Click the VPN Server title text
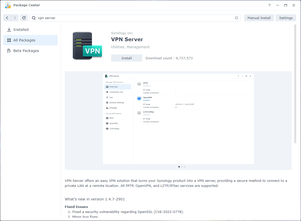This screenshot has width=301, height=221. (x=127, y=39)
